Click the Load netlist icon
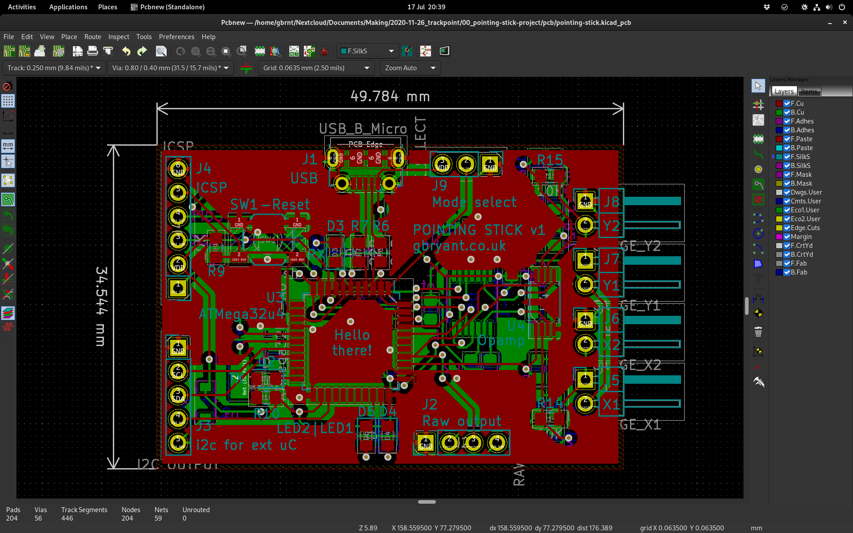The width and height of the screenshot is (853, 533). [294, 51]
